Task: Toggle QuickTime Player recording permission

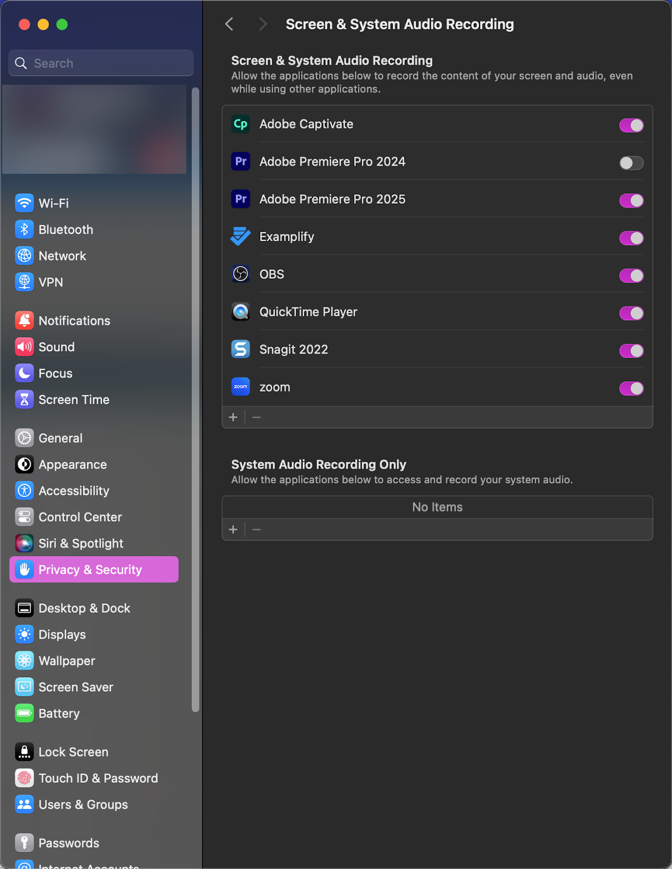Action: pyautogui.click(x=631, y=313)
